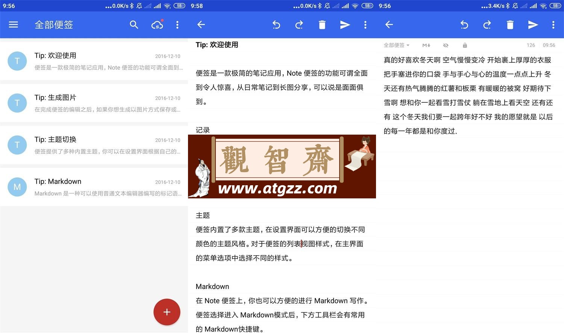Tap the 9:58 clock in the status bar
Screen dimensions: 564x333
[197, 6]
